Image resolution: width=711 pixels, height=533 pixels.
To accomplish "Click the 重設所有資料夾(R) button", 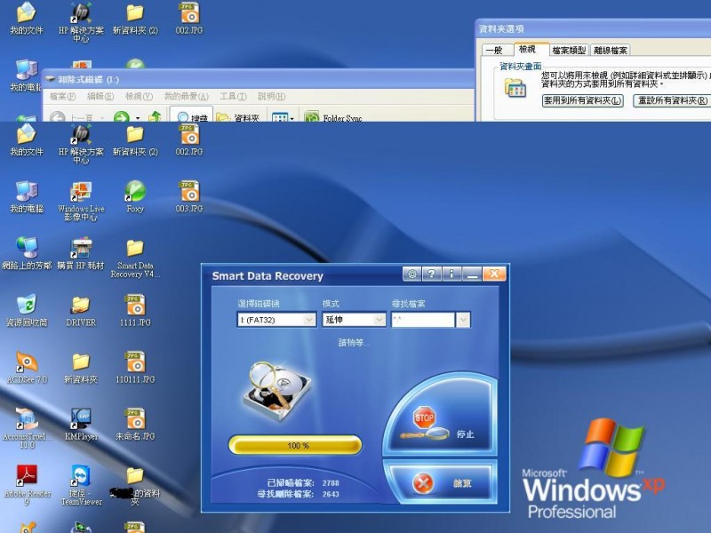I will point(672,100).
